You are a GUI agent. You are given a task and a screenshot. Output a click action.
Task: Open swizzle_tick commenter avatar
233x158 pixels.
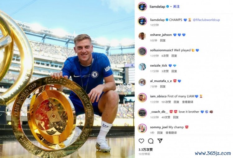point(142,67)
